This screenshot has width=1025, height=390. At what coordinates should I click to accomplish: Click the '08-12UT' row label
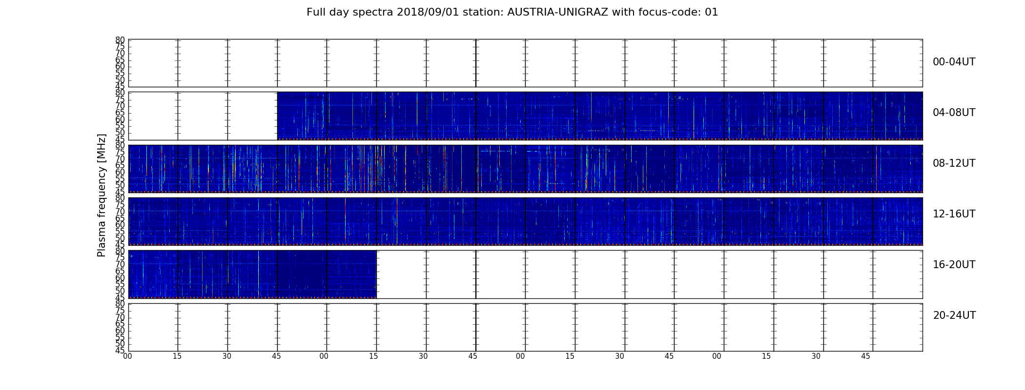(954, 163)
